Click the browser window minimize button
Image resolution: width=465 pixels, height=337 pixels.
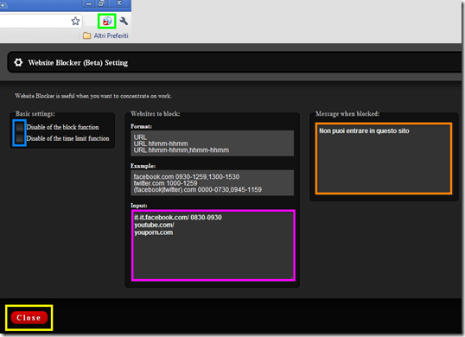coord(89,3)
